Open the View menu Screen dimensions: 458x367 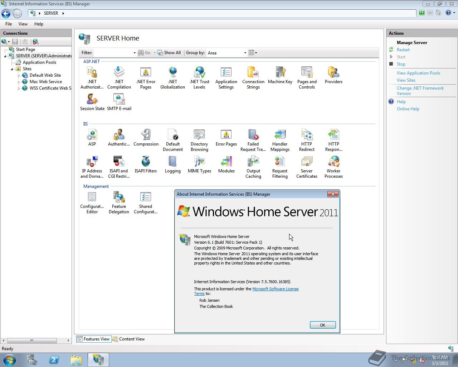[23, 24]
